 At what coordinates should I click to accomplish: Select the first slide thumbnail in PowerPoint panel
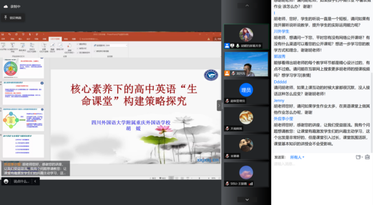[22, 68]
